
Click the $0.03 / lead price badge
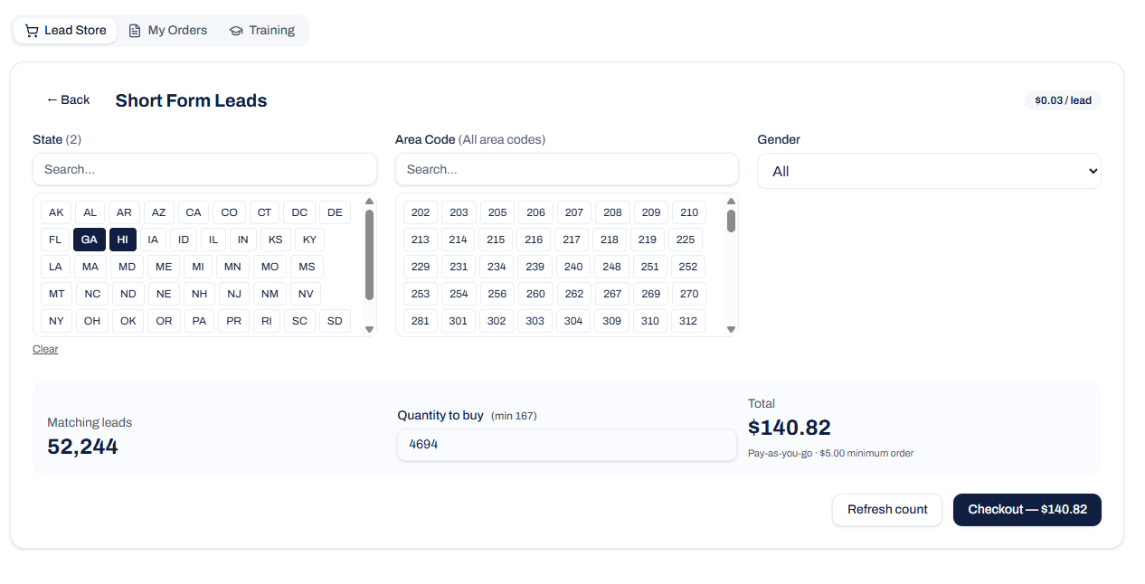point(1063,100)
